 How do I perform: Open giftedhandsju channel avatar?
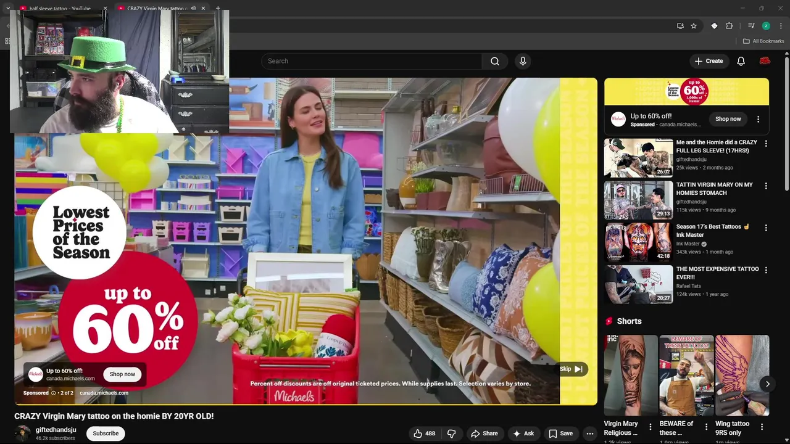pyautogui.click(x=23, y=434)
